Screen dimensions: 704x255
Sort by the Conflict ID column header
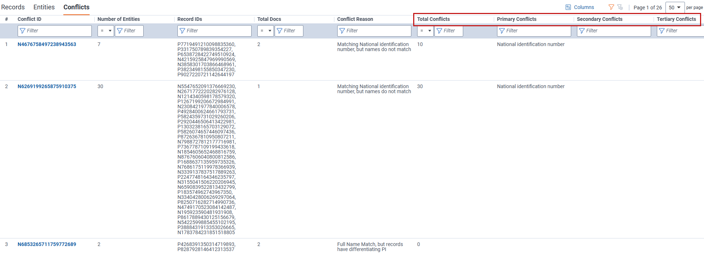(30, 19)
